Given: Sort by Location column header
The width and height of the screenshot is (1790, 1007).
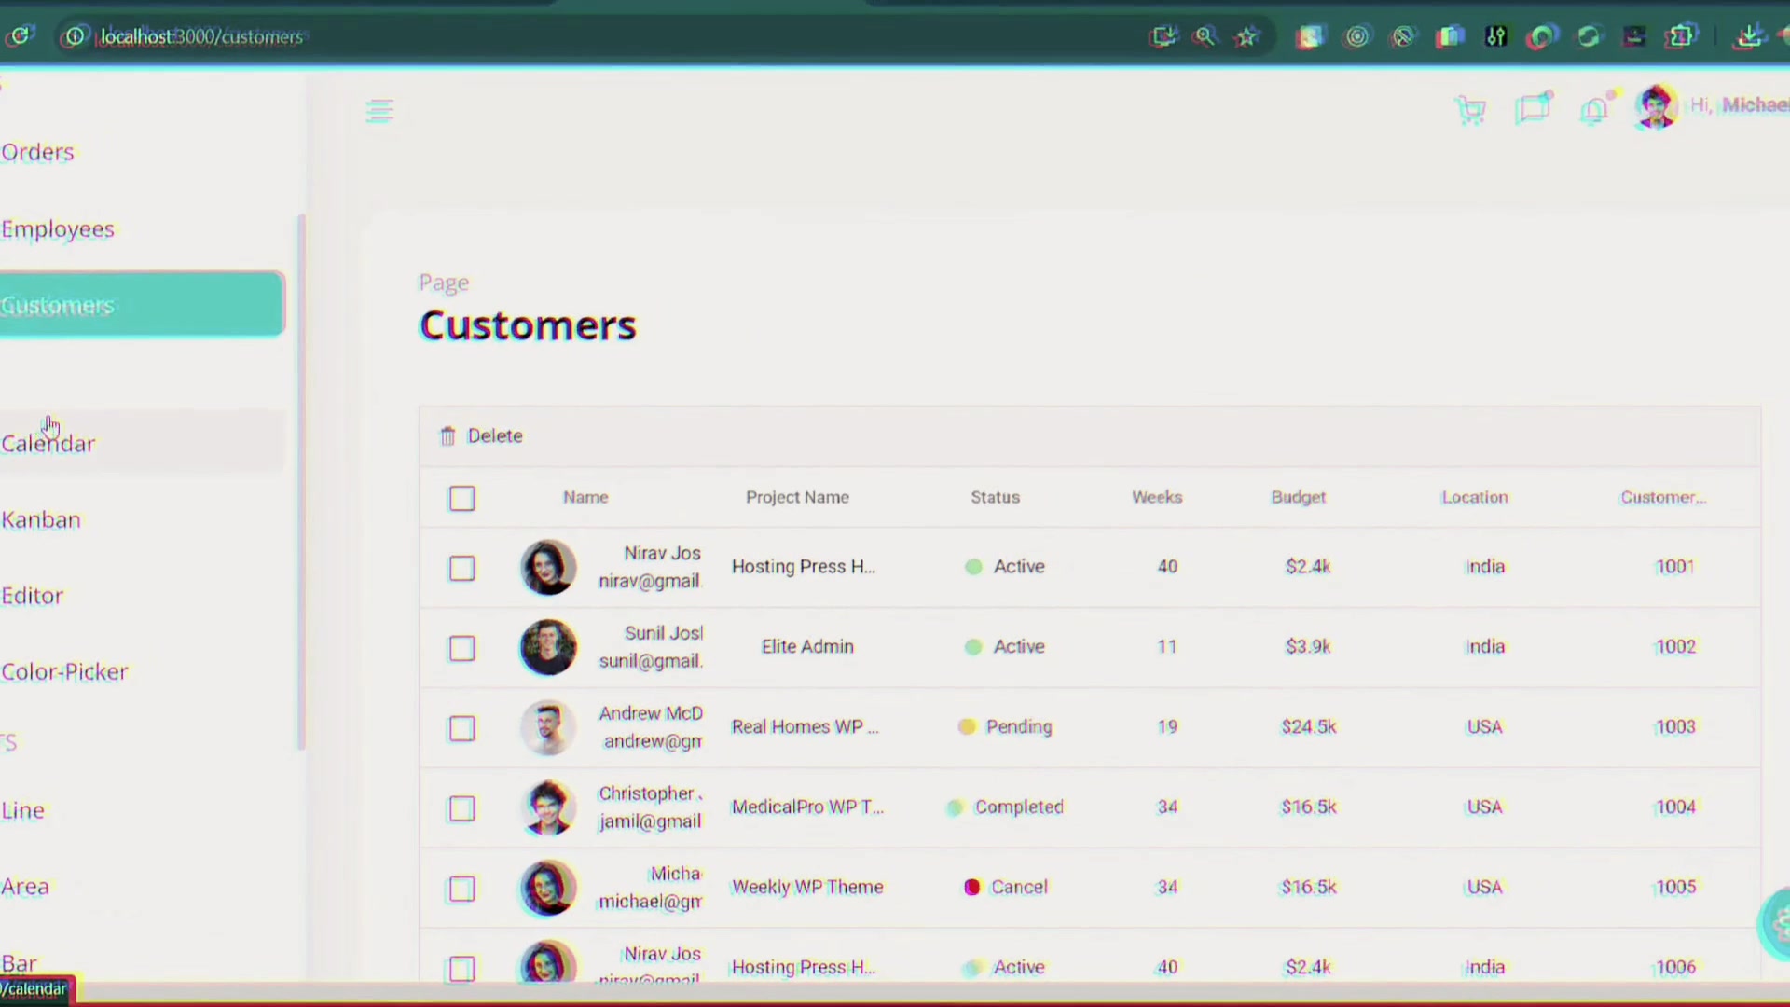Looking at the screenshot, I should click(x=1475, y=498).
